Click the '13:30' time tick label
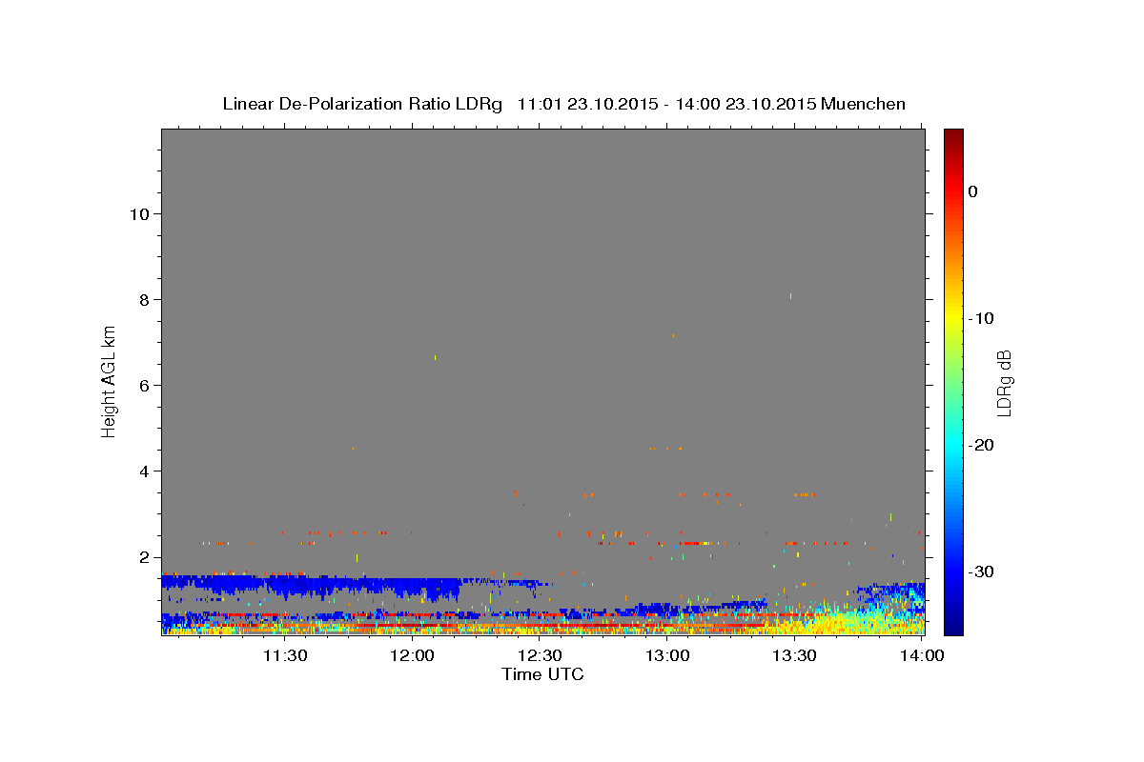 (794, 655)
